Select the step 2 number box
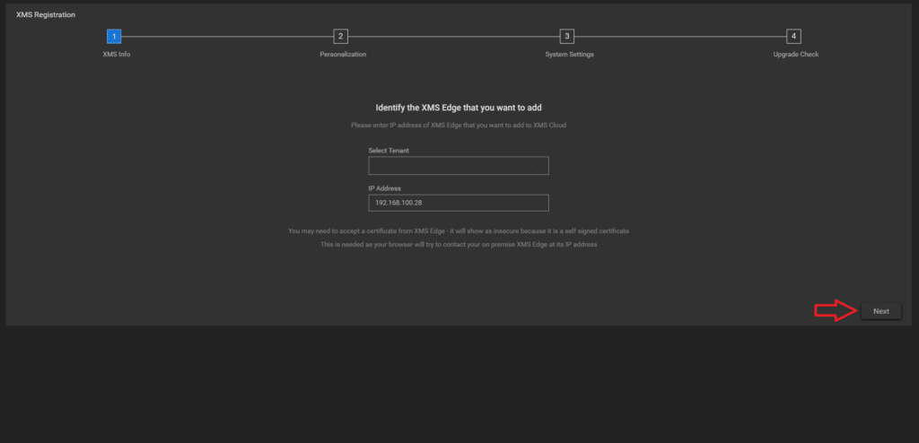The image size is (919, 443). (340, 36)
